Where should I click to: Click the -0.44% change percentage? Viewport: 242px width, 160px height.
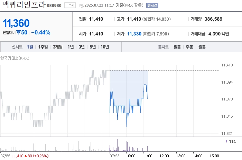[x=41, y=33]
